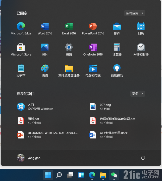Launch 画图 paint
This screenshot has width=162, height=181.
[45, 71]
